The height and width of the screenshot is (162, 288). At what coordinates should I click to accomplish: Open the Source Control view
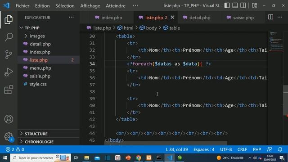(x=9, y=54)
